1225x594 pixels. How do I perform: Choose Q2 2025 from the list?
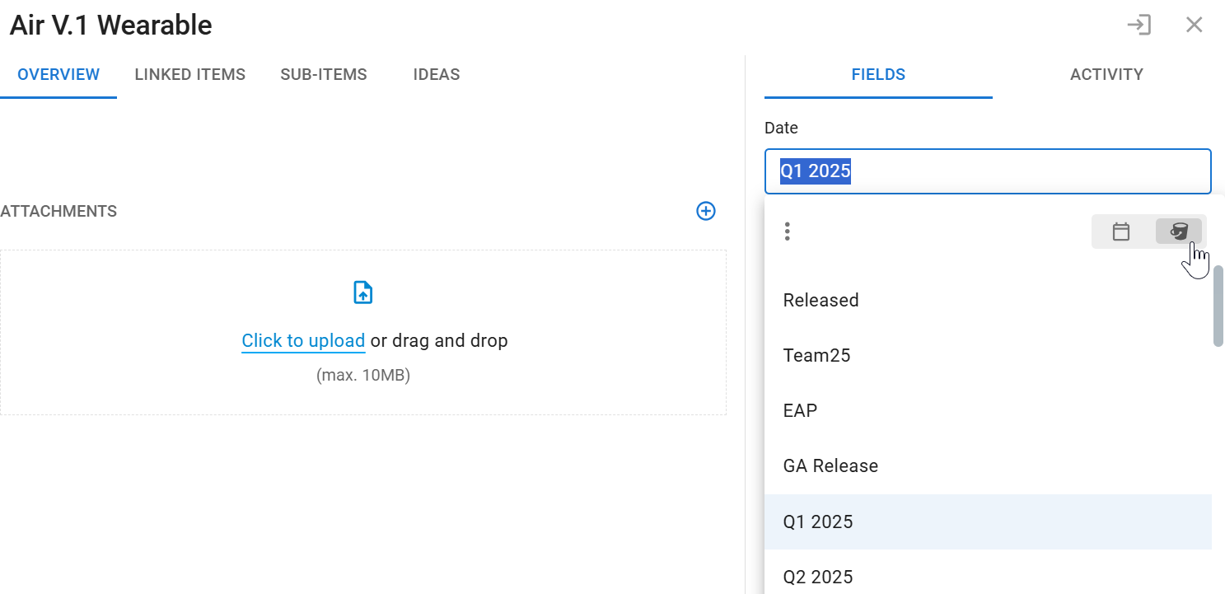click(818, 576)
